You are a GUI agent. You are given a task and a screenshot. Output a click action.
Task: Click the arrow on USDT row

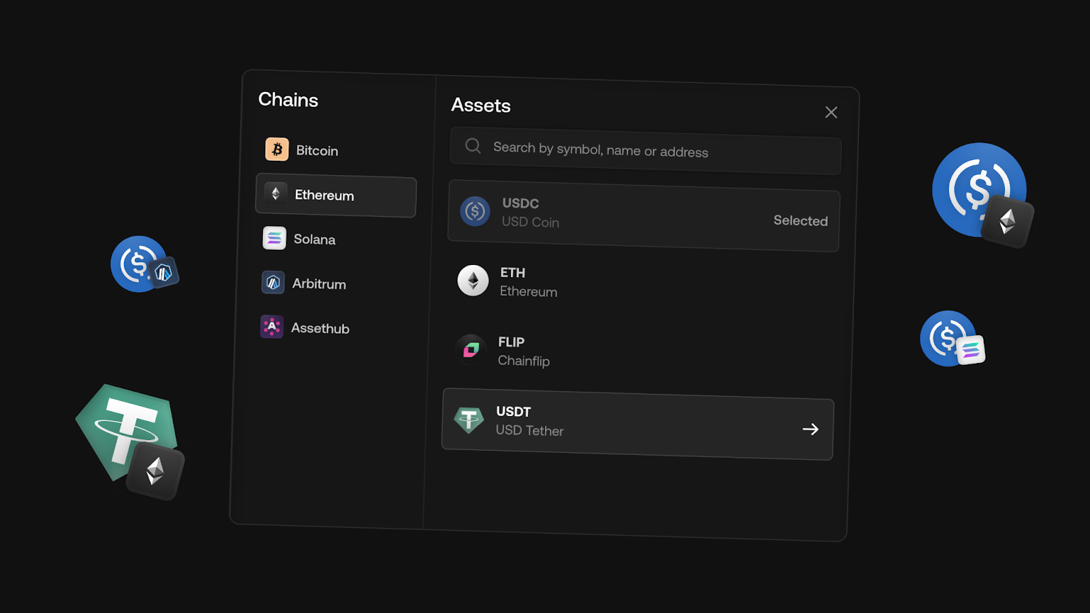click(810, 429)
